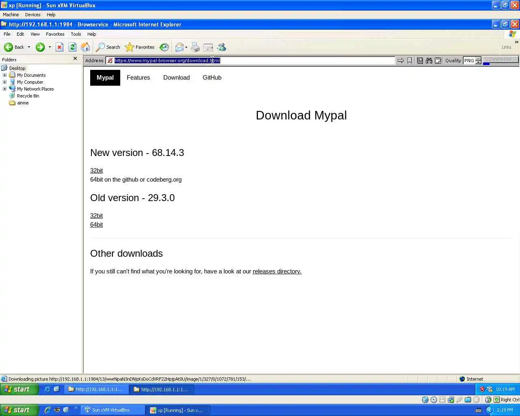Close the Folders pane with X
Viewport: 520px width, 416px height.
75,58
